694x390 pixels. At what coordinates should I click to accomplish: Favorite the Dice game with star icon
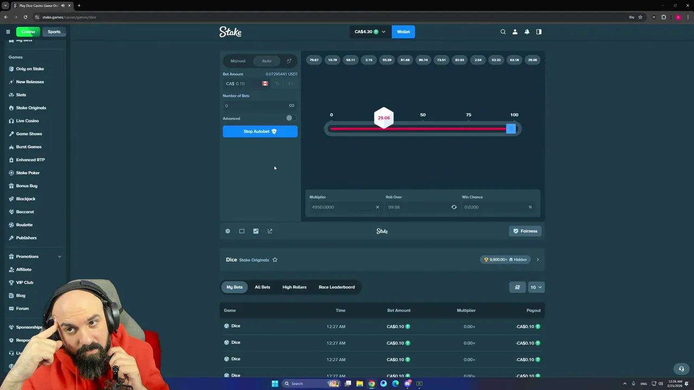click(275, 260)
